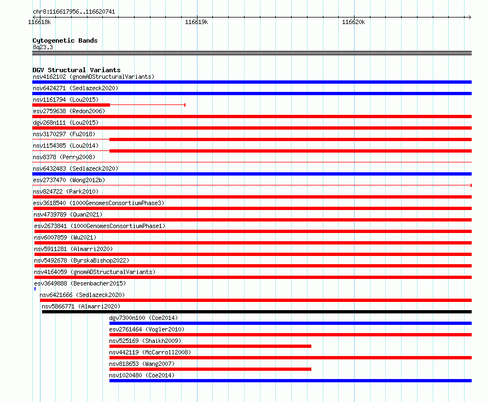Click the nsv6424271 (Sedlazeck2020) label
This screenshot has height=402, width=487.
click(x=76, y=88)
